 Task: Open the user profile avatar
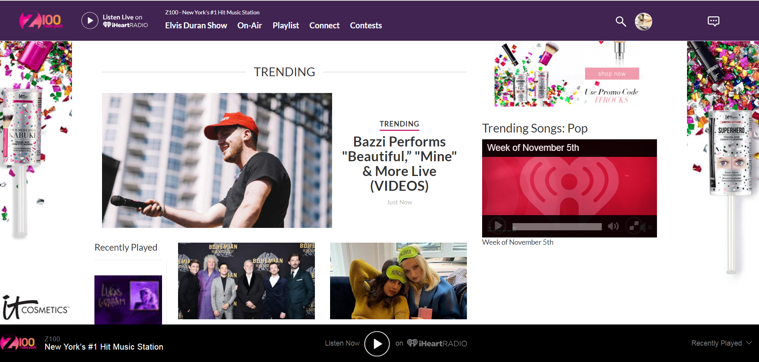(x=643, y=22)
